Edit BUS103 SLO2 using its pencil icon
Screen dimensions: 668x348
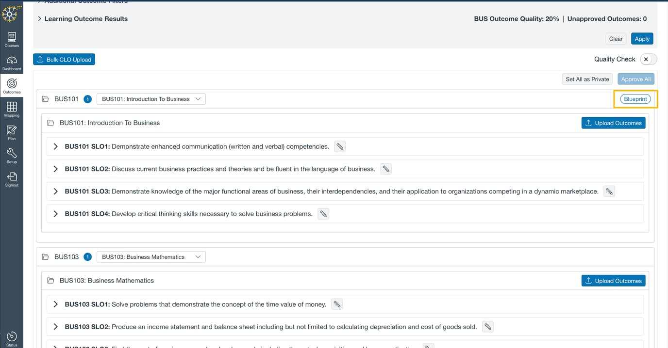click(x=487, y=326)
